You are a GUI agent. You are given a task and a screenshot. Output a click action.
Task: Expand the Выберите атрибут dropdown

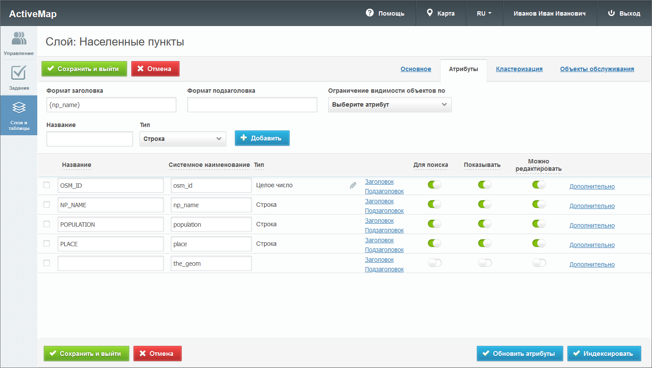(x=389, y=105)
